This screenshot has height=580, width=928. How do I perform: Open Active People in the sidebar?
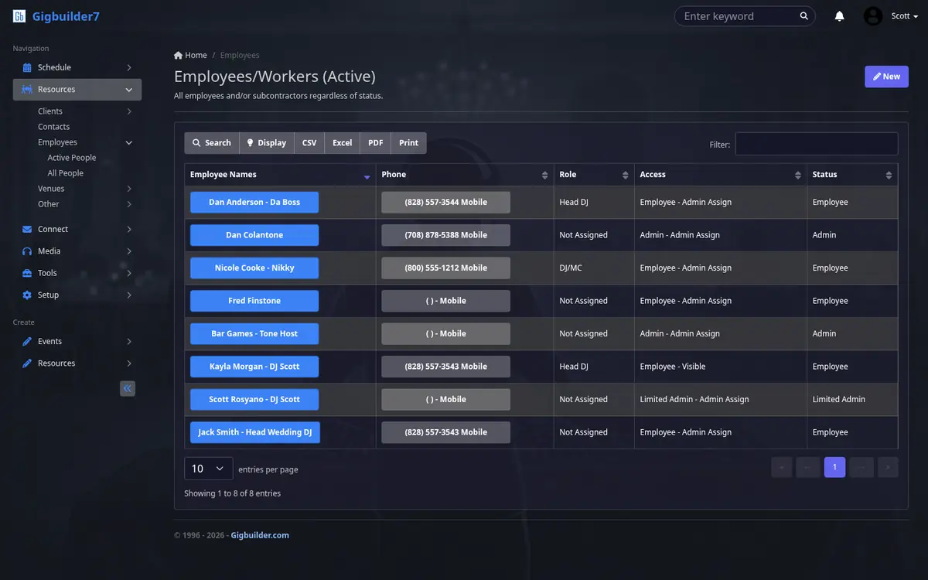[x=72, y=158]
